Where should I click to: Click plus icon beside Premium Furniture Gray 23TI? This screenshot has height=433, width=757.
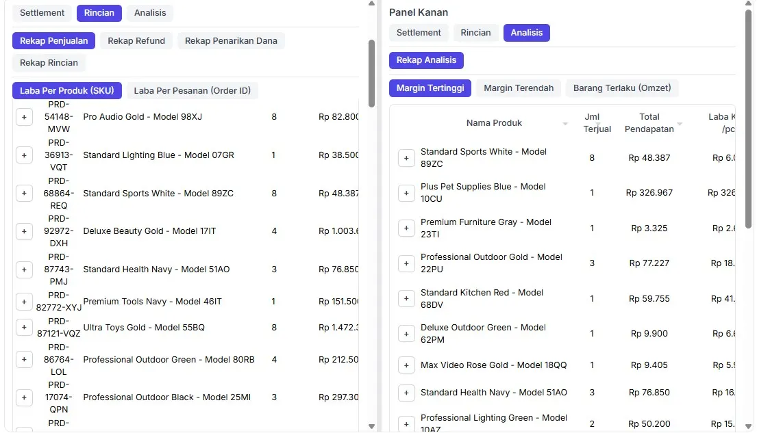[x=406, y=228]
